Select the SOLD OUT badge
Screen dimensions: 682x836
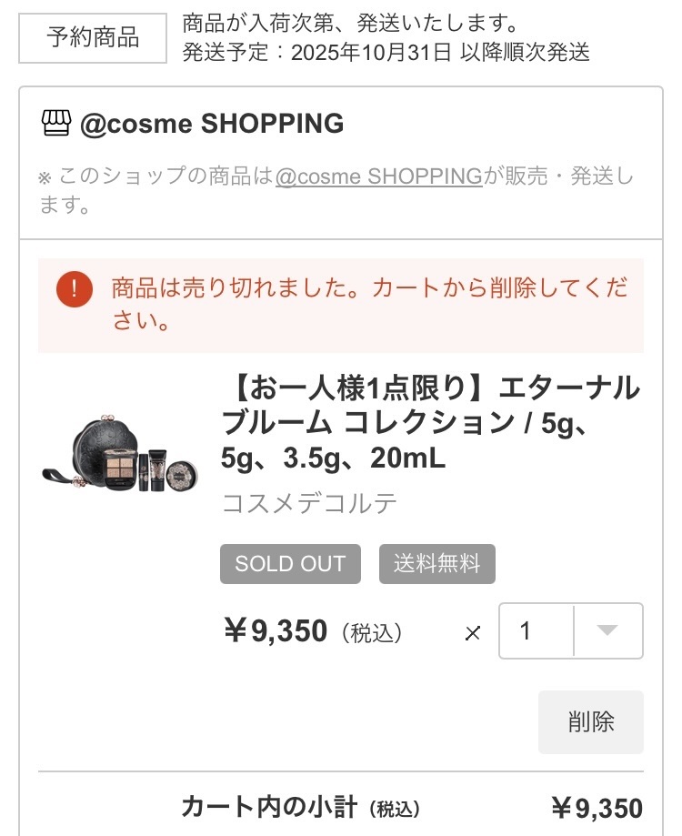(x=289, y=564)
